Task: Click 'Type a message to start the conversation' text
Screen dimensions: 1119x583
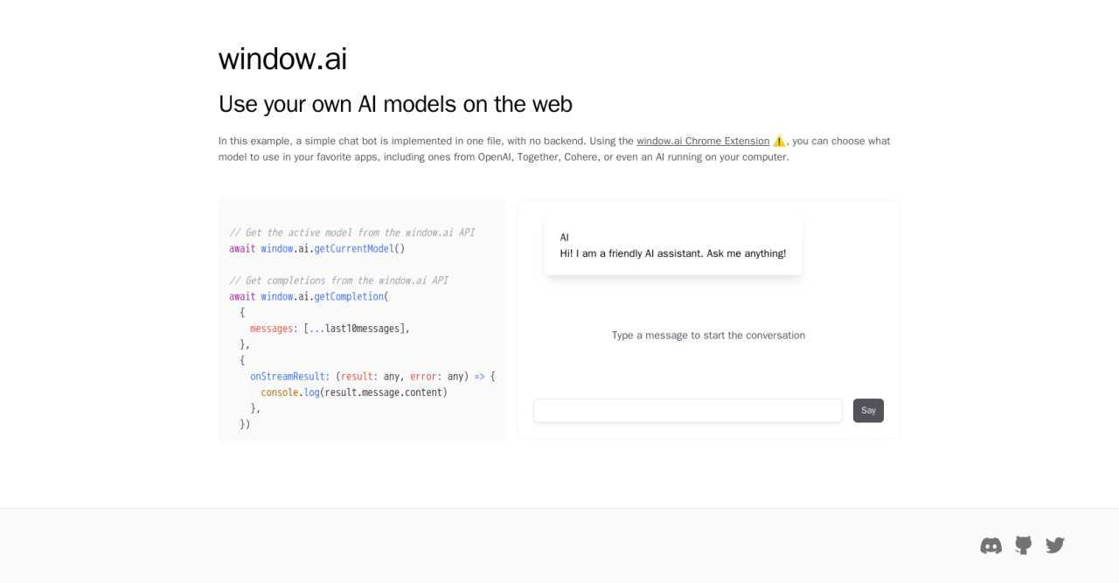Action: click(708, 335)
